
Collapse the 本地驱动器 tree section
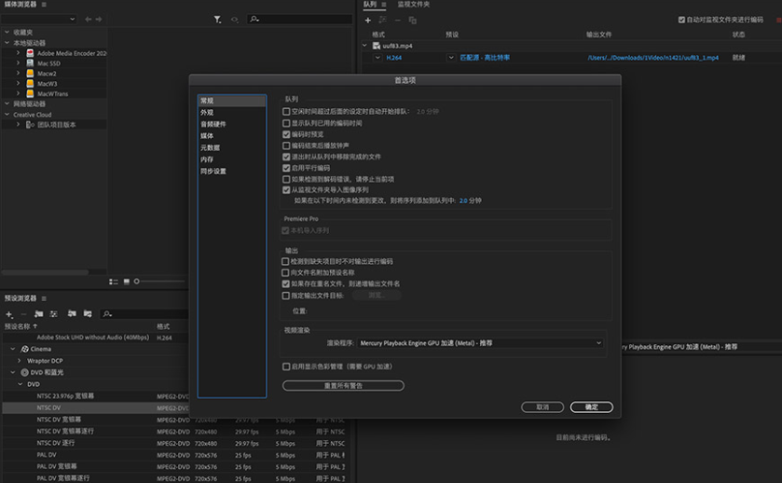[x=7, y=43]
